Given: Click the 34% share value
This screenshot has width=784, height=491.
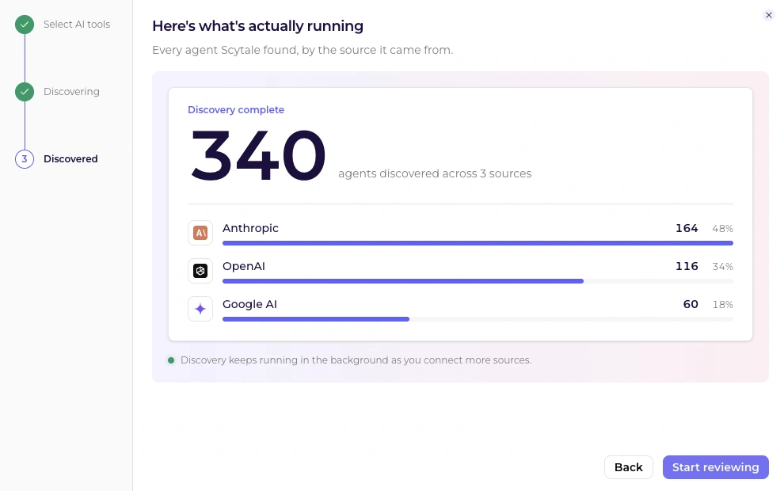Looking at the screenshot, I should [x=722, y=267].
